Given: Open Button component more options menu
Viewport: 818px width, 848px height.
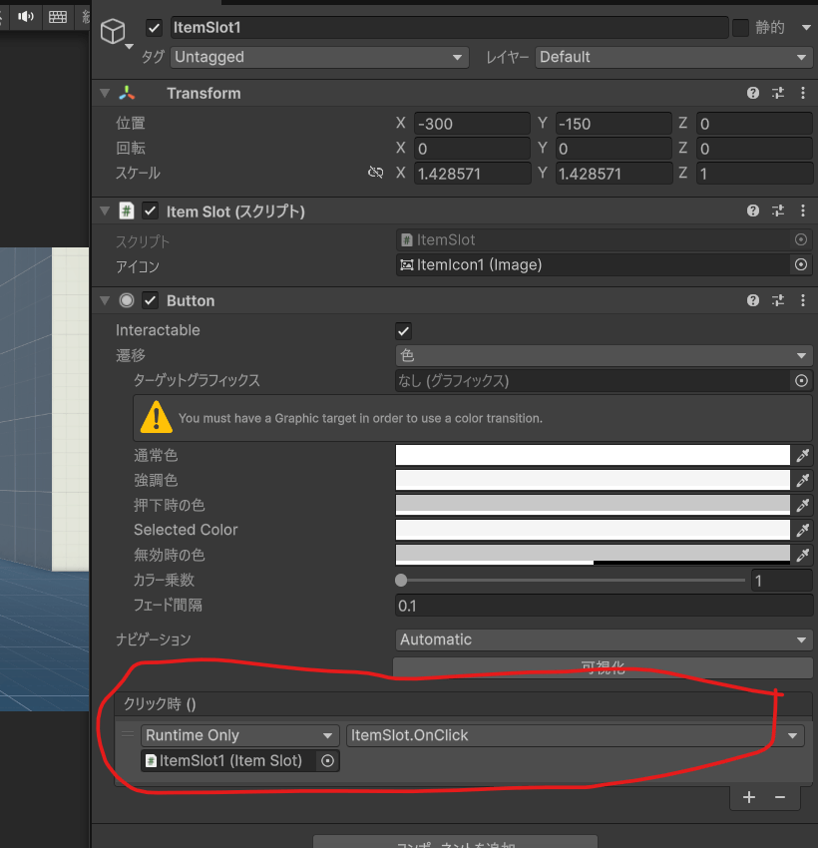Looking at the screenshot, I should click(803, 300).
